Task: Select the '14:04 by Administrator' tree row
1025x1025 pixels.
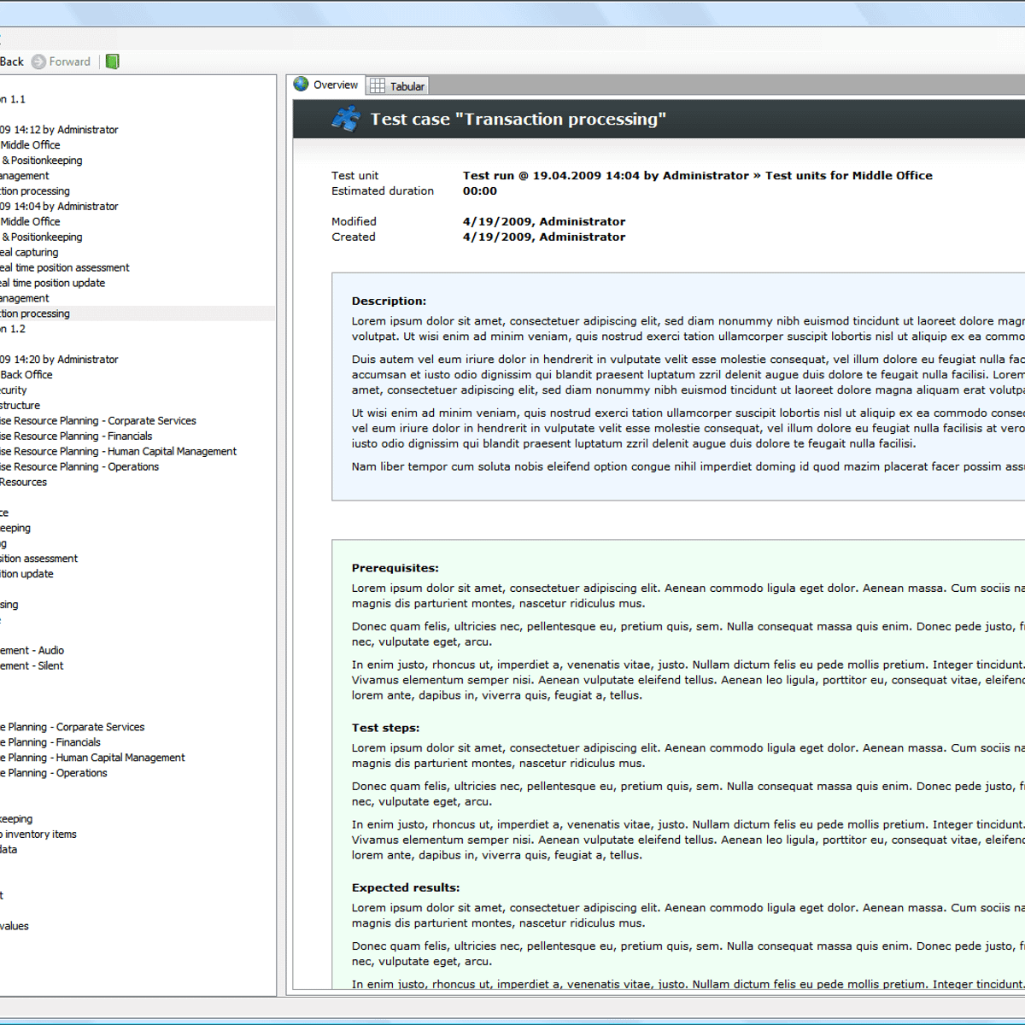Action: [x=59, y=207]
